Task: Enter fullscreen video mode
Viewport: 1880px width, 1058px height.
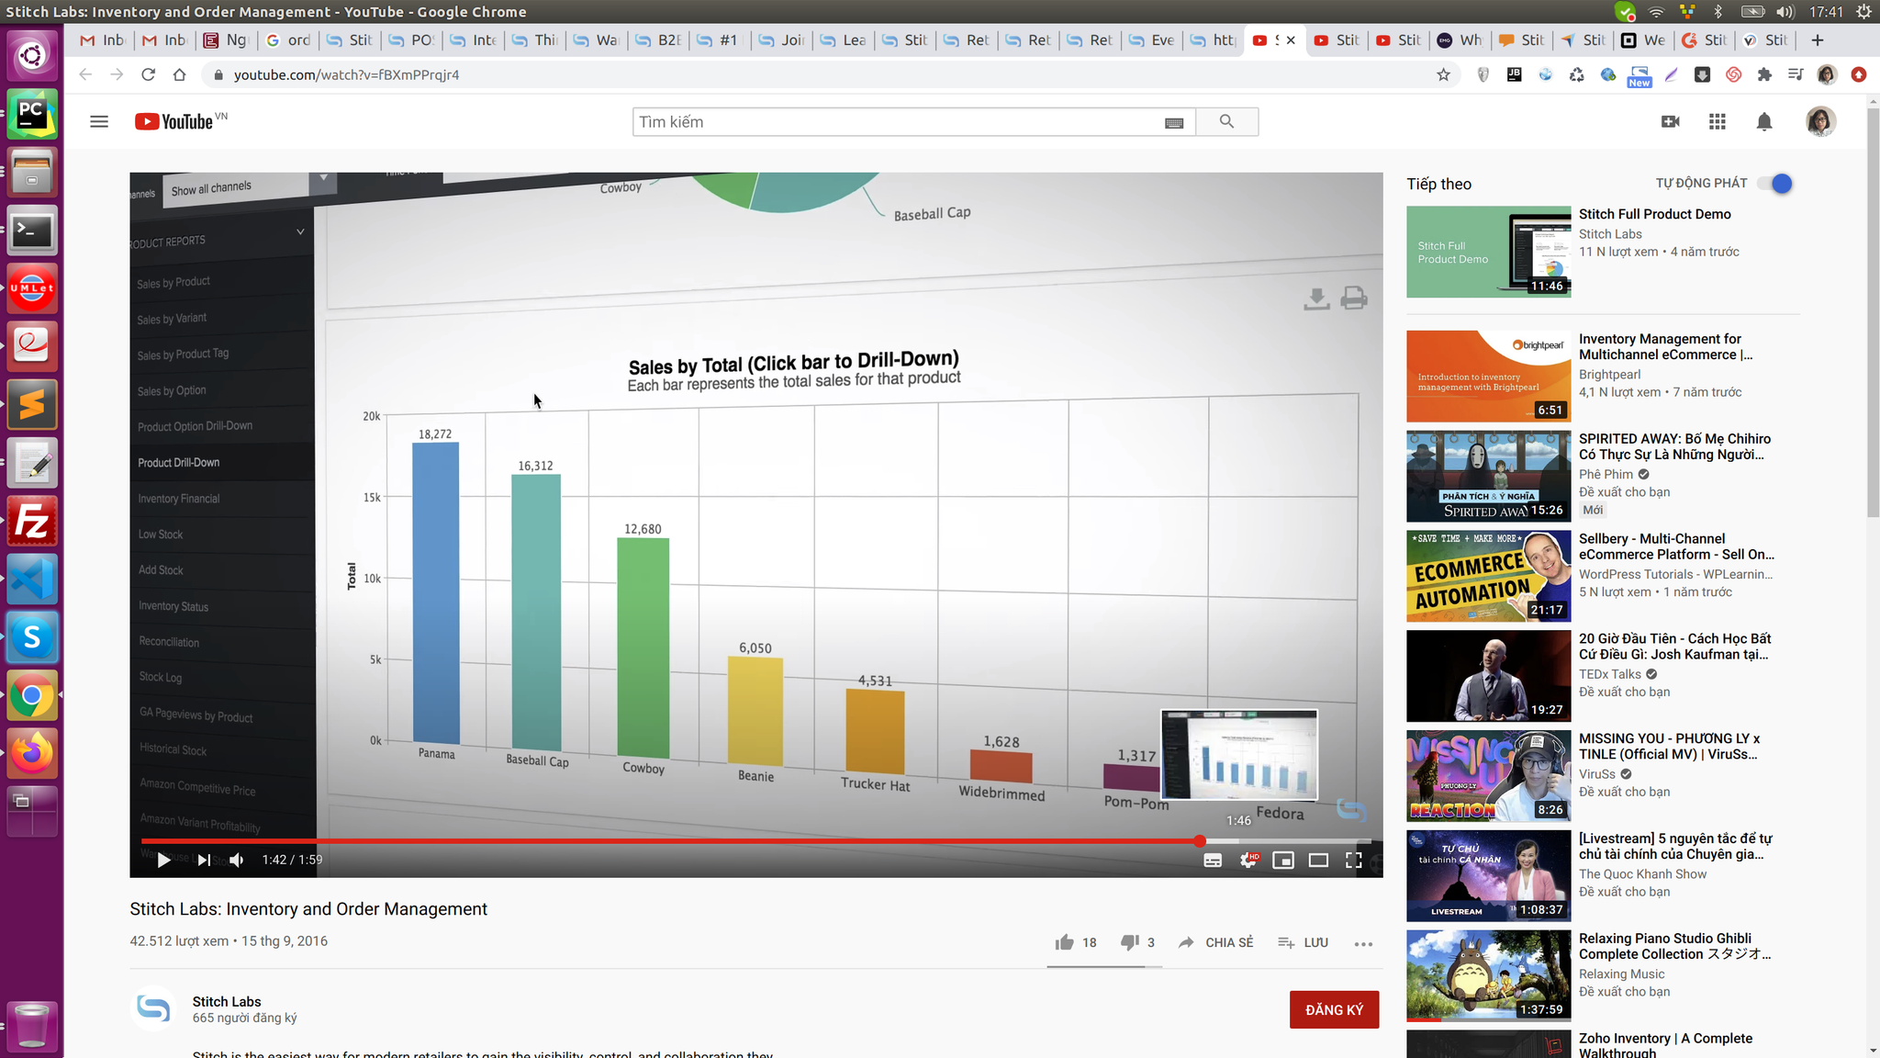Action: coord(1353,860)
